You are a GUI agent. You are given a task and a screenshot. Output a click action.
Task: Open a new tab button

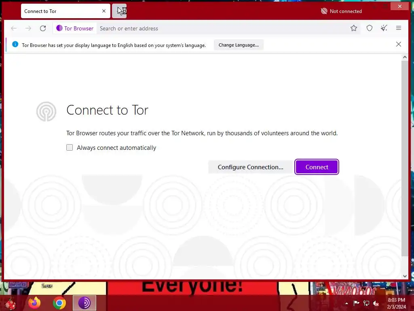pyautogui.click(x=119, y=11)
